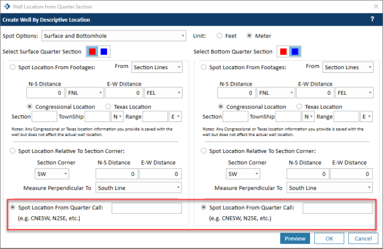Screen dimensions: 383x249
Task: Focus surface E-W Distance footage field
Action: (x=124, y=93)
